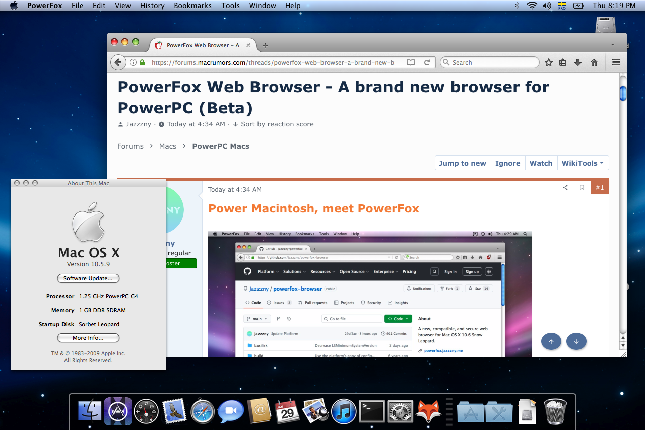Click the browser Search field
Screen dimensions: 645x430
[x=490, y=62]
